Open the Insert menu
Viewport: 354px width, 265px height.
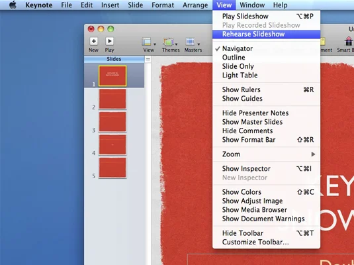[x=111, y=5]
